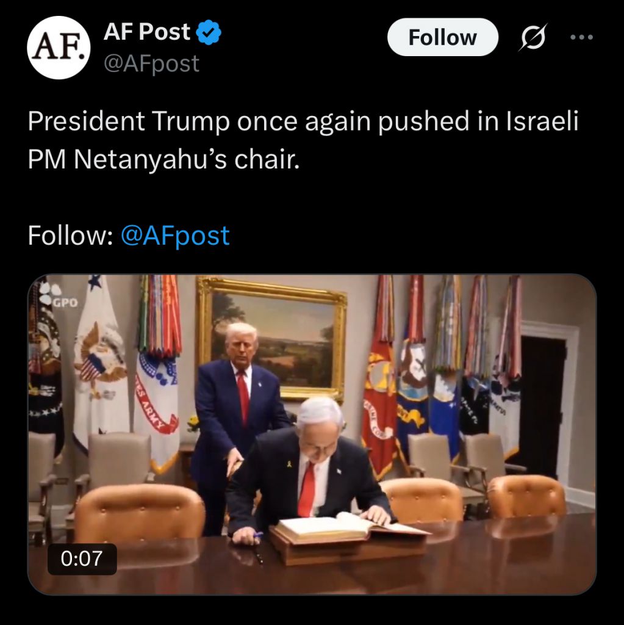
Task: Click the empty orange leather chair at left
Action: (x=140, y=511)
